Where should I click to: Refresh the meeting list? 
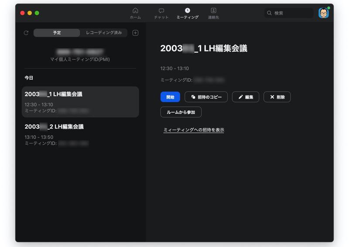[26, 33]
